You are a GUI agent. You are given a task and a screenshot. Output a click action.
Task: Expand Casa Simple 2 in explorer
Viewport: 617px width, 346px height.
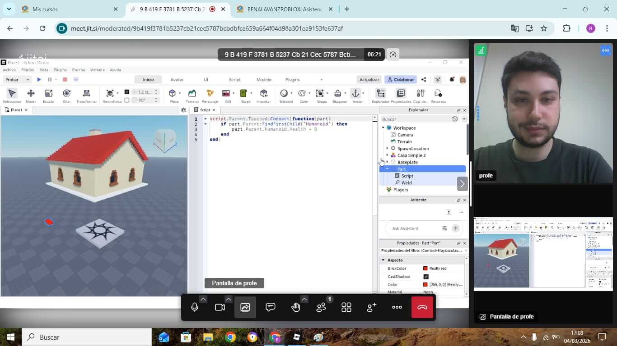387,155
